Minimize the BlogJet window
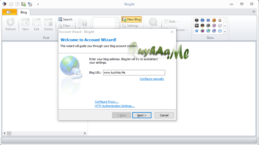 [231, 4]
